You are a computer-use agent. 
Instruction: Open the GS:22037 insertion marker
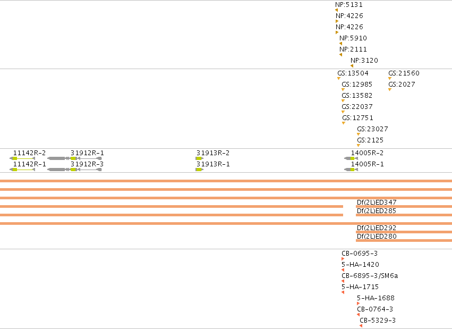[343, 112]
